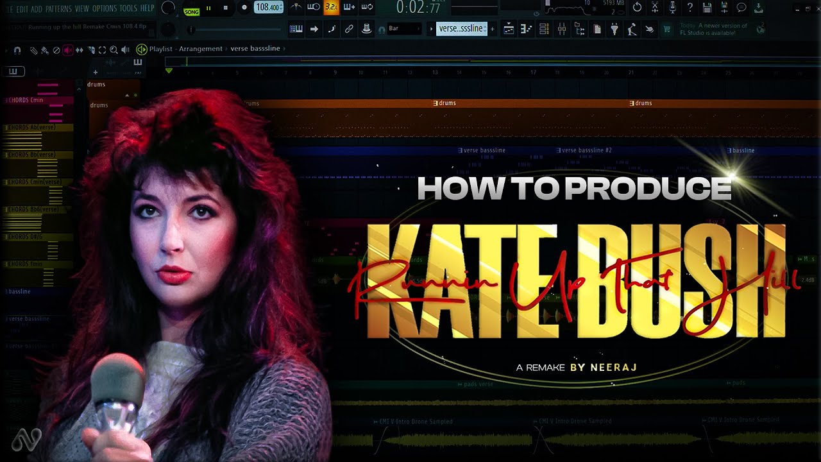Screen dimensions: 821x462
Task: Save project with floppy disk icon
Action: point(707,8)
